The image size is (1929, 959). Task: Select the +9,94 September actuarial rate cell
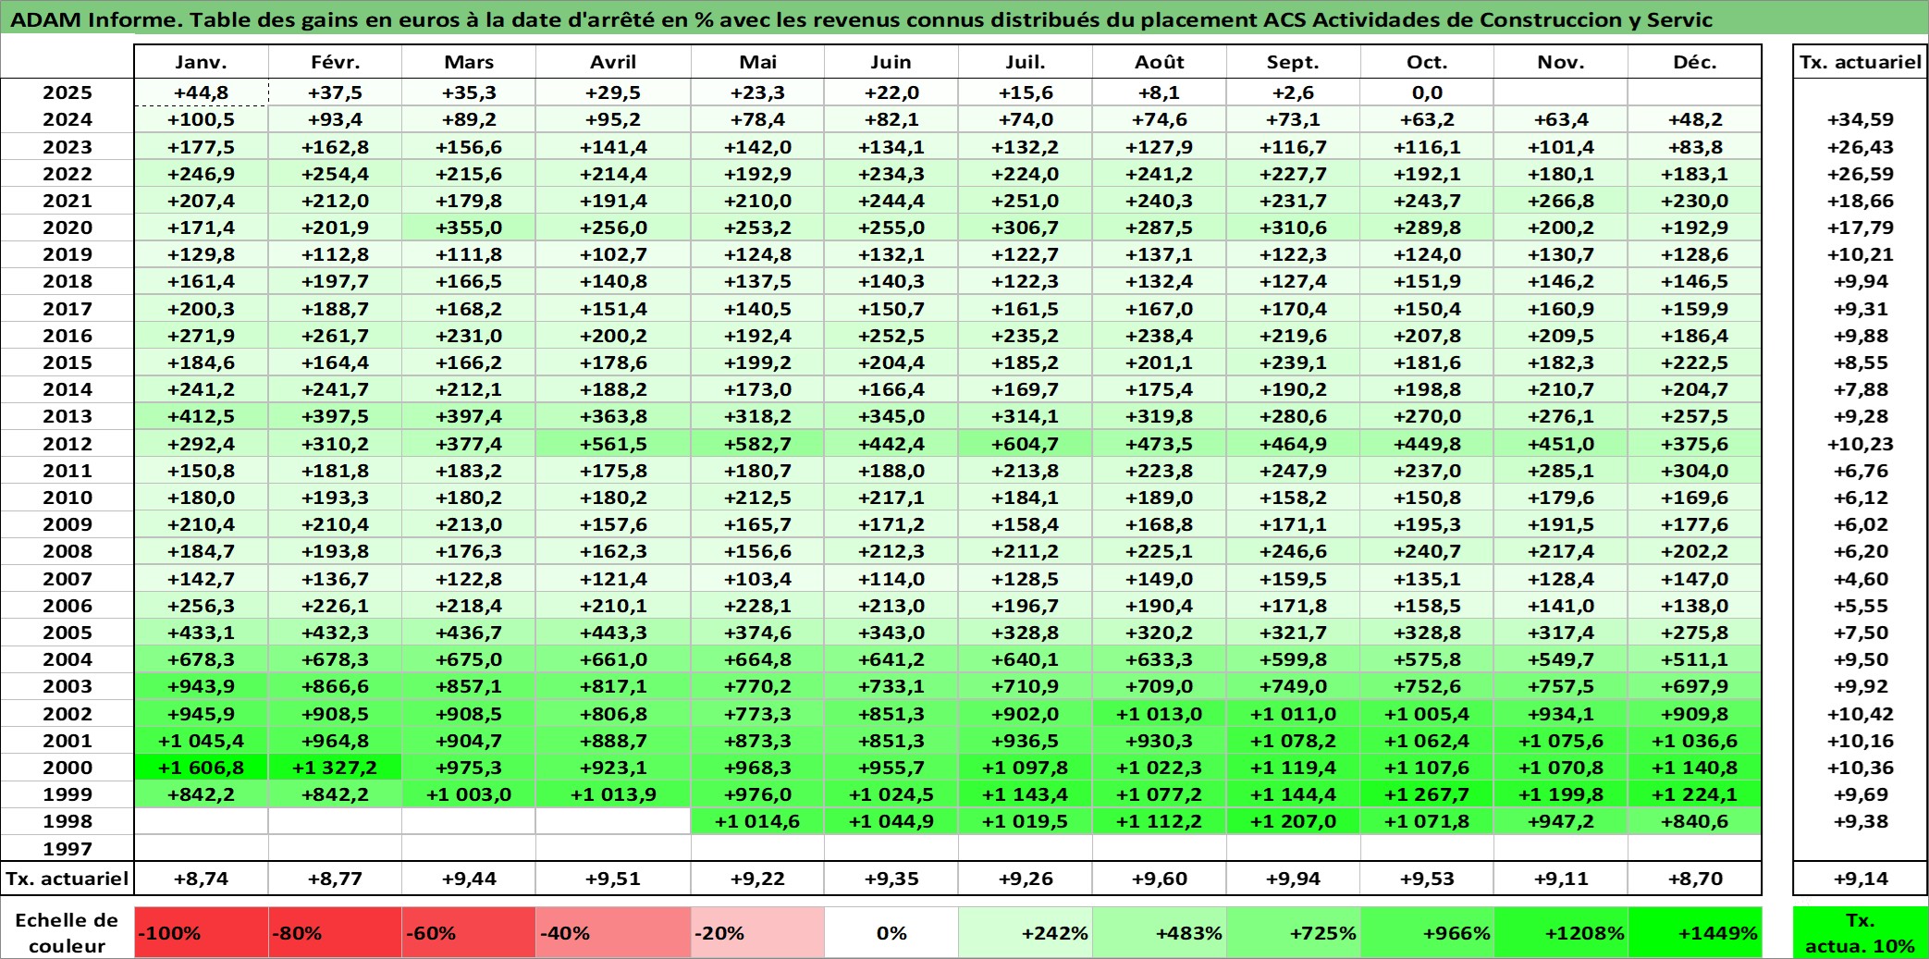pos(1293,879)
